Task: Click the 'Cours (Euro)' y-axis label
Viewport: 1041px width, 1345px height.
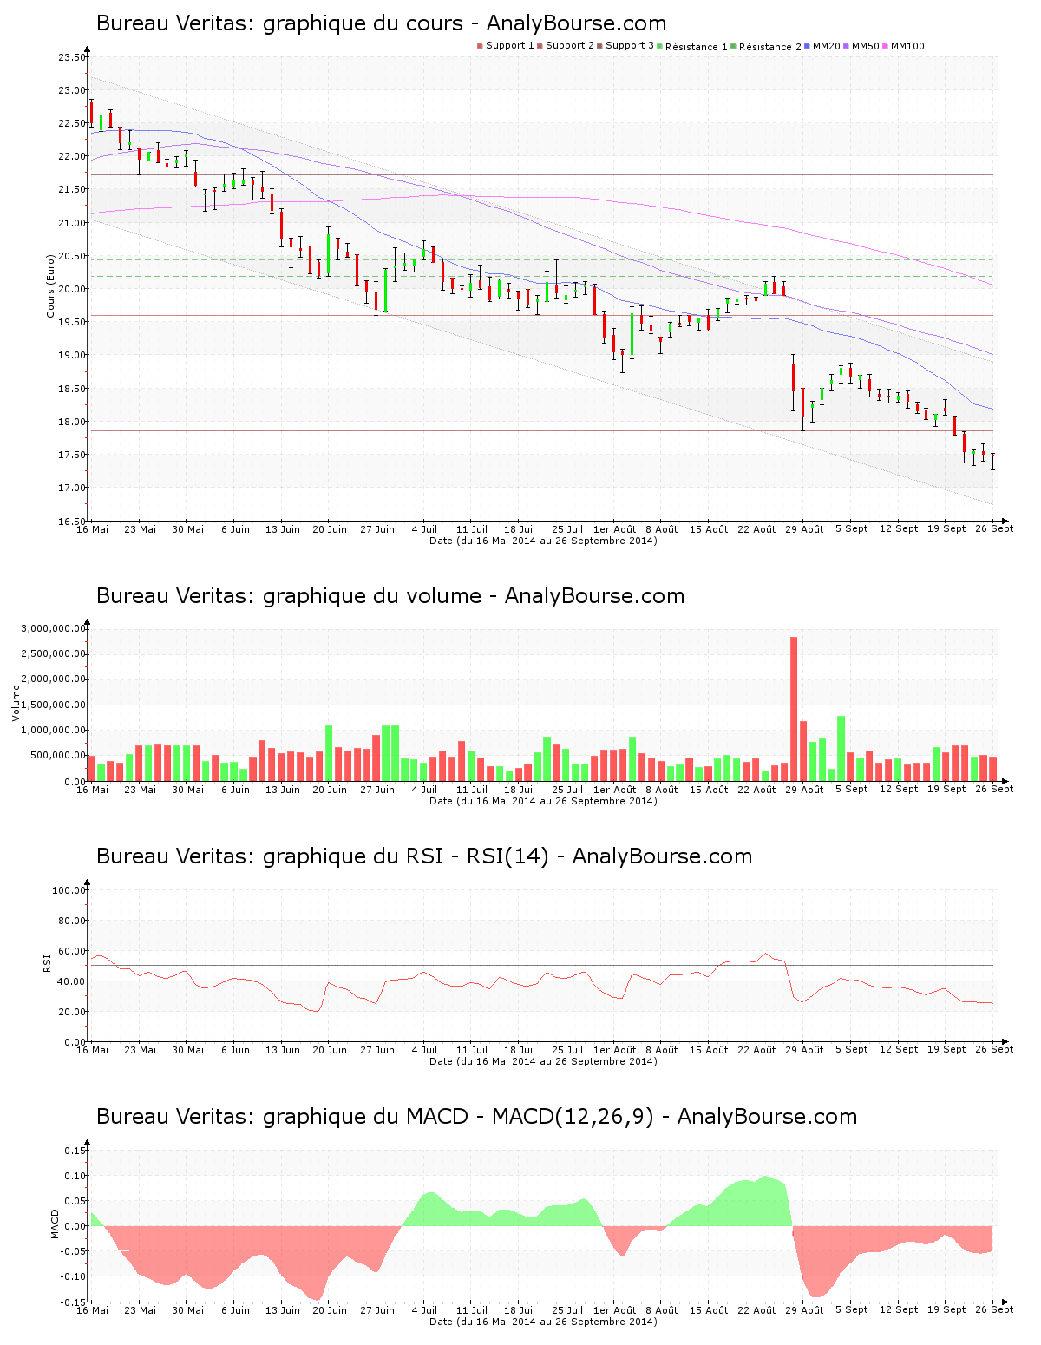Action: pyautogui.click(x=51, y=285)
